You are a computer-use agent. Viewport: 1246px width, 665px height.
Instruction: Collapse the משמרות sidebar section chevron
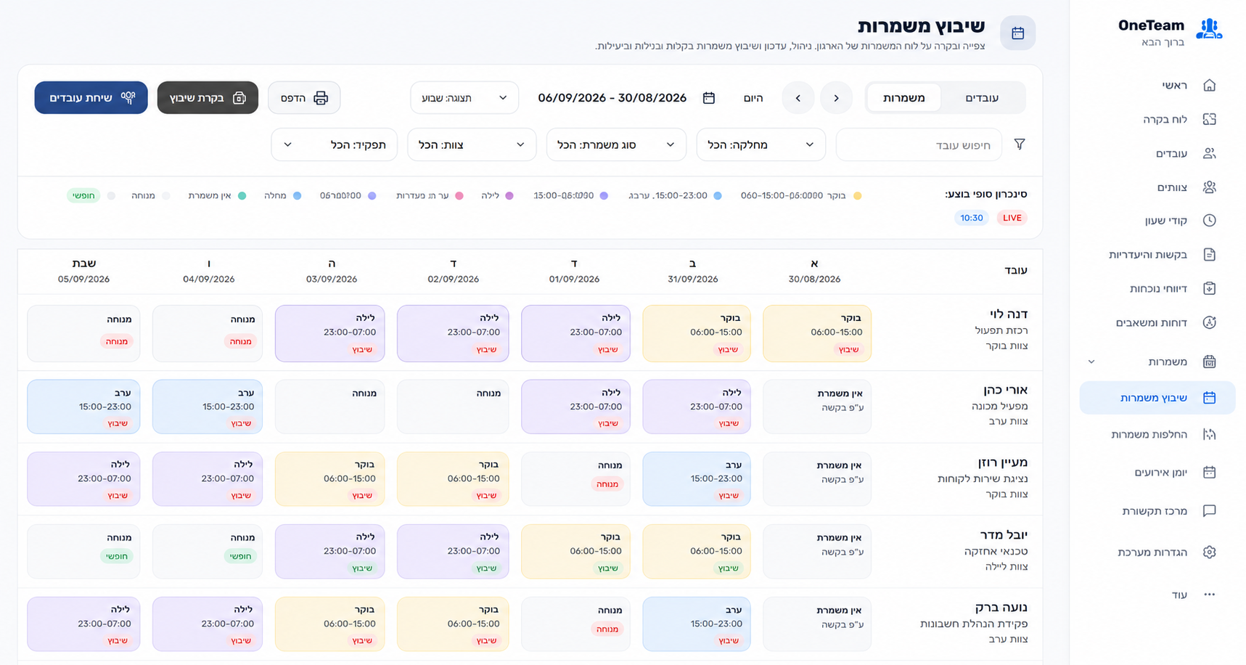tap(1091, 362)
